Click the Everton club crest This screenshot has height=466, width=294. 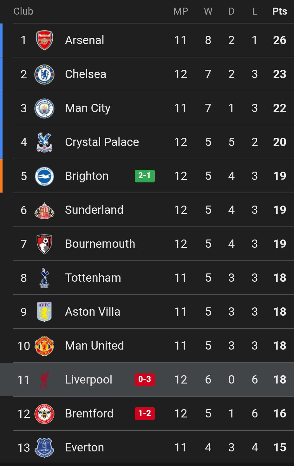44,448
